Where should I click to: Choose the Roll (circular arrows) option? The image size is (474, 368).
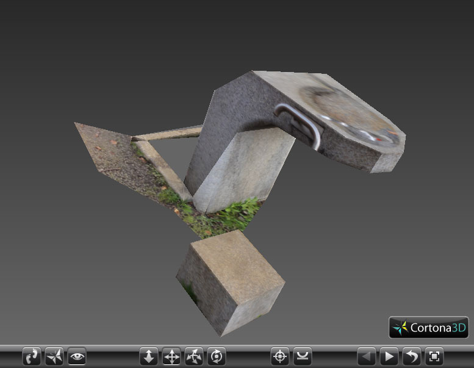[217, 356]
